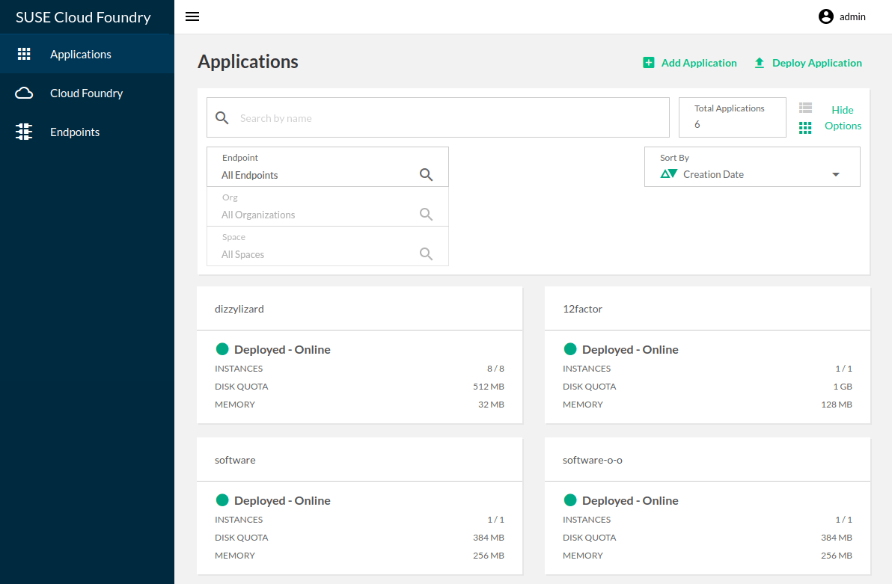Switch to list view layout
The image size is (892, 584).
pos(805,108)
